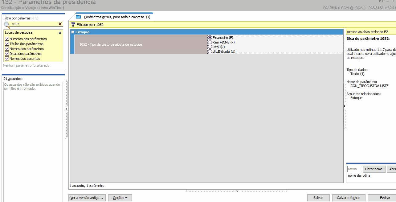Collapse the Locais de pesquisa panel
Viewport: 396px width, 202px height.
[60, 32]
